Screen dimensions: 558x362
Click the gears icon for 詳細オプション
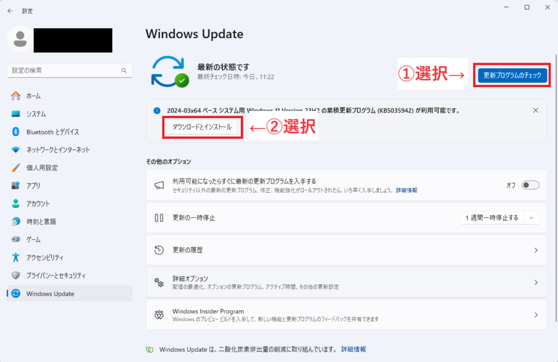pos(159,283)
